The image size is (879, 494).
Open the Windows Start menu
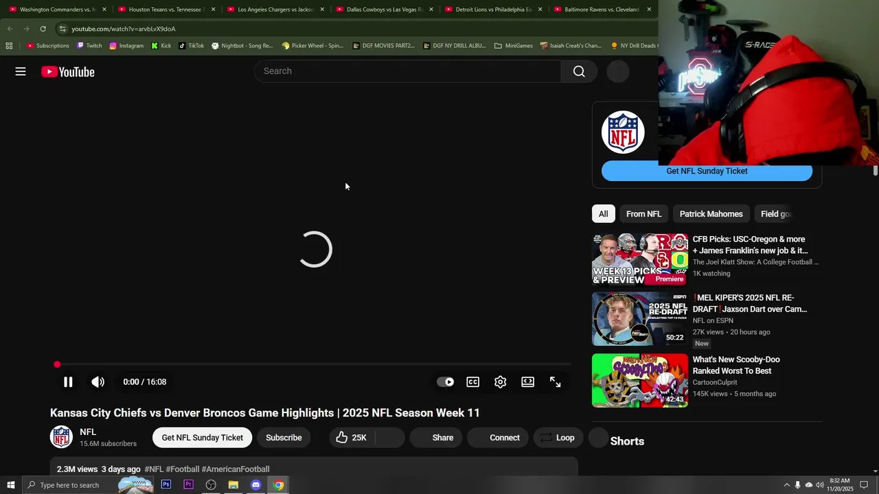point(11,485)
